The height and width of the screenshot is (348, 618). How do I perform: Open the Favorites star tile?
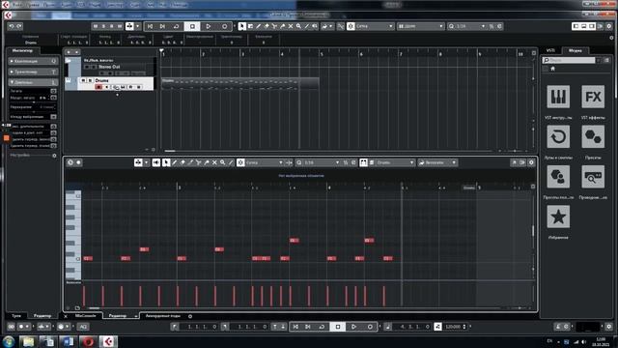pyautogui.click(x=558, y=217)
